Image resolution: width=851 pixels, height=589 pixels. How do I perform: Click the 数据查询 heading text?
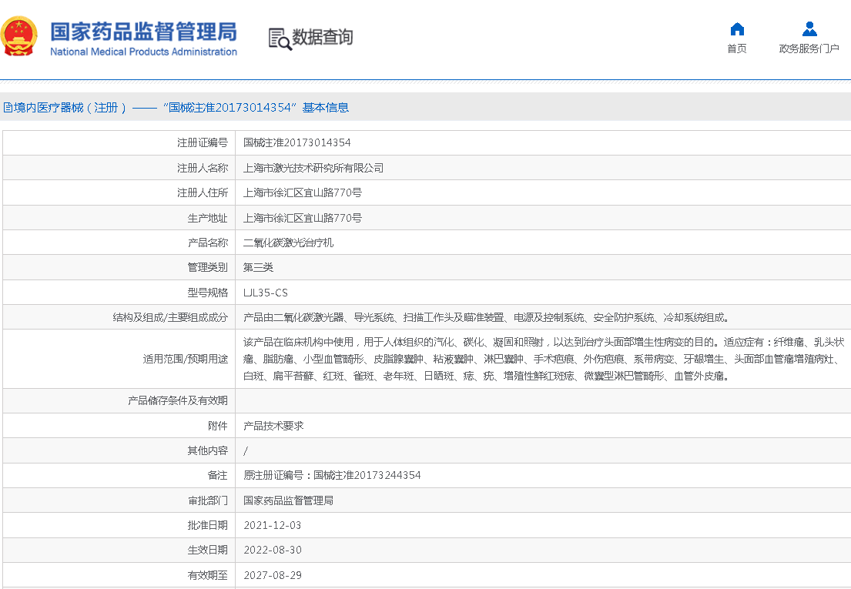(x=322, y=37)
